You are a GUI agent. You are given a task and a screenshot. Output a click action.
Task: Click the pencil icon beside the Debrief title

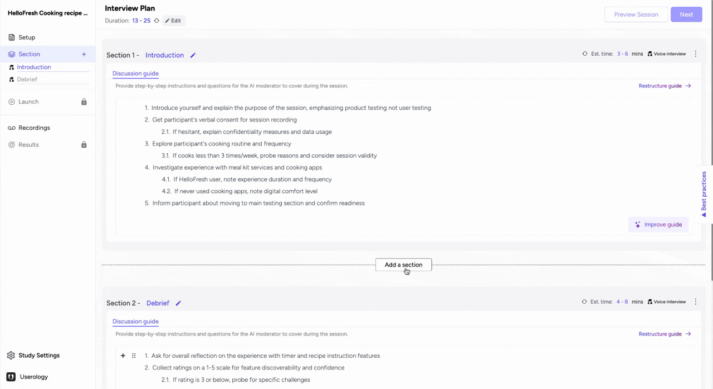[x=178, y=303]
